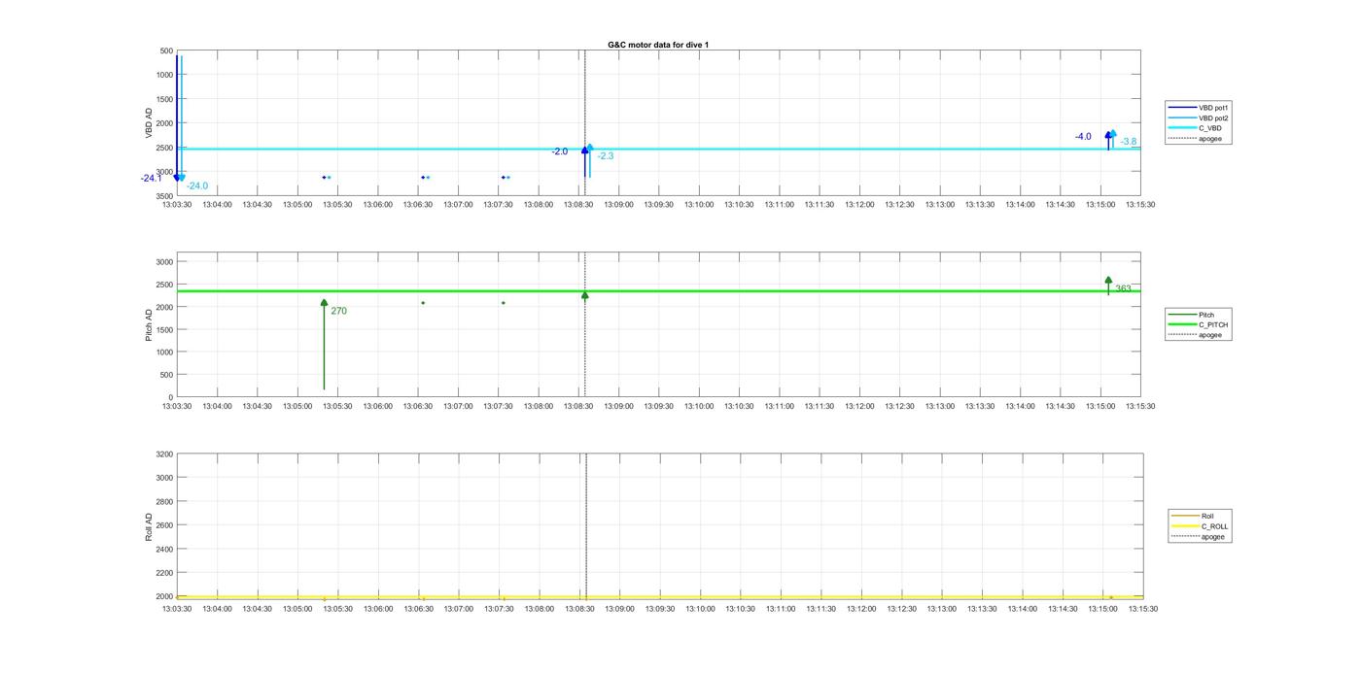Click the 13:15:30 tick label under the Roll plot
This screenshot has height=673, width=1361.
click(x=1142, y=609)
